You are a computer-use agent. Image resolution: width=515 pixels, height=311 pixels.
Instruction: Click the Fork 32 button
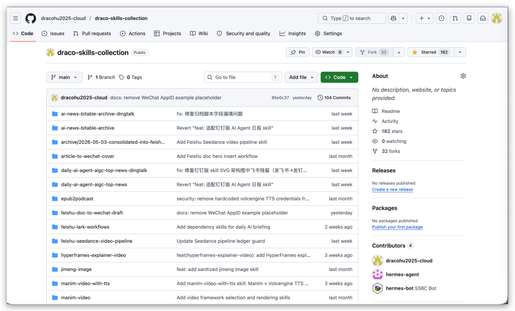[x=374, y=52]
